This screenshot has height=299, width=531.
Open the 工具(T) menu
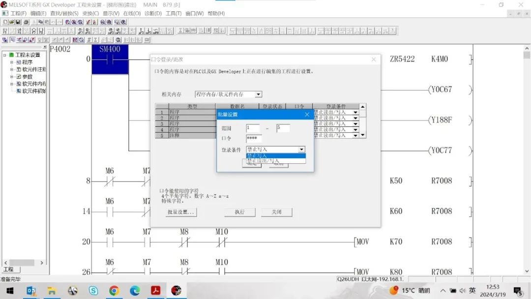174,13
